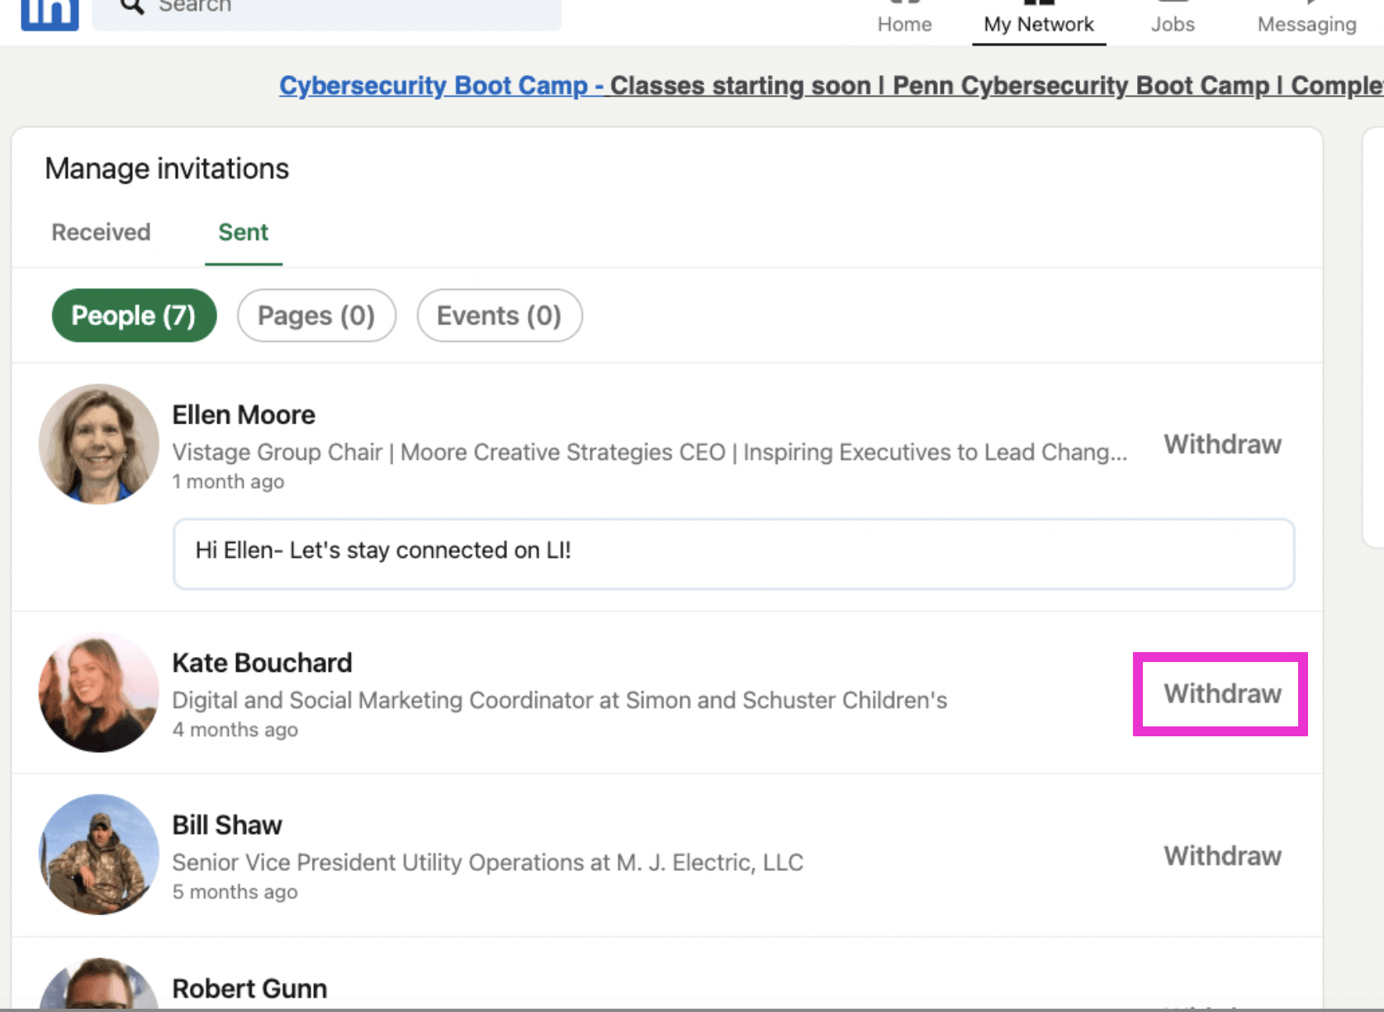Enable the Pages (0) filter
This screenshot has width=1384, height=1012.
coord(316,315)
